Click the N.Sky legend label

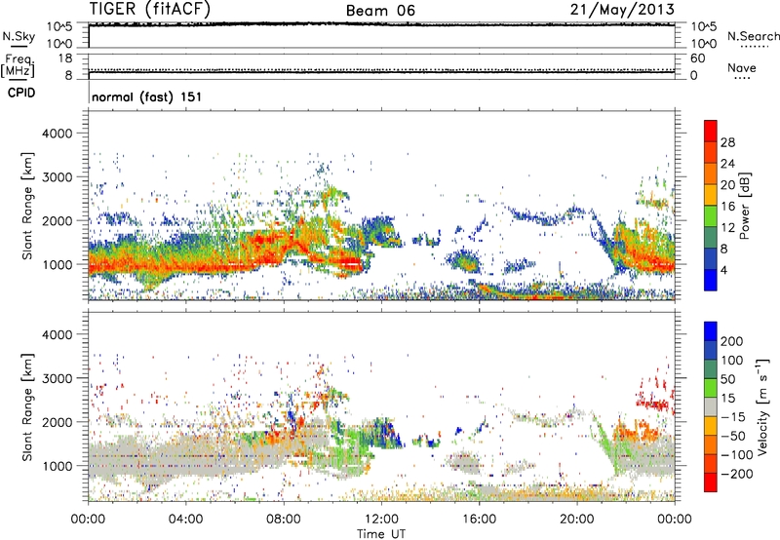[19, 36]
